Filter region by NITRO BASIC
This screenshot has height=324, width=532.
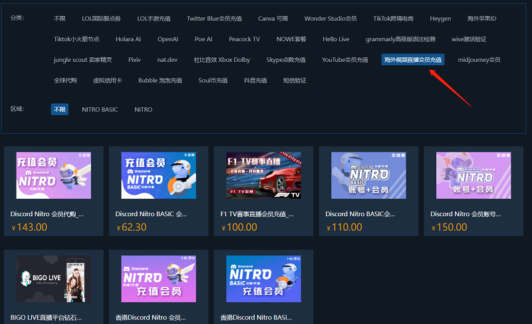click(100, 110)
